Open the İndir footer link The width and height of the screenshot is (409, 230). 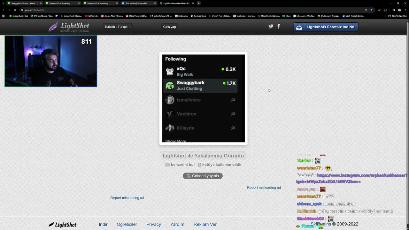pos(103,224)
